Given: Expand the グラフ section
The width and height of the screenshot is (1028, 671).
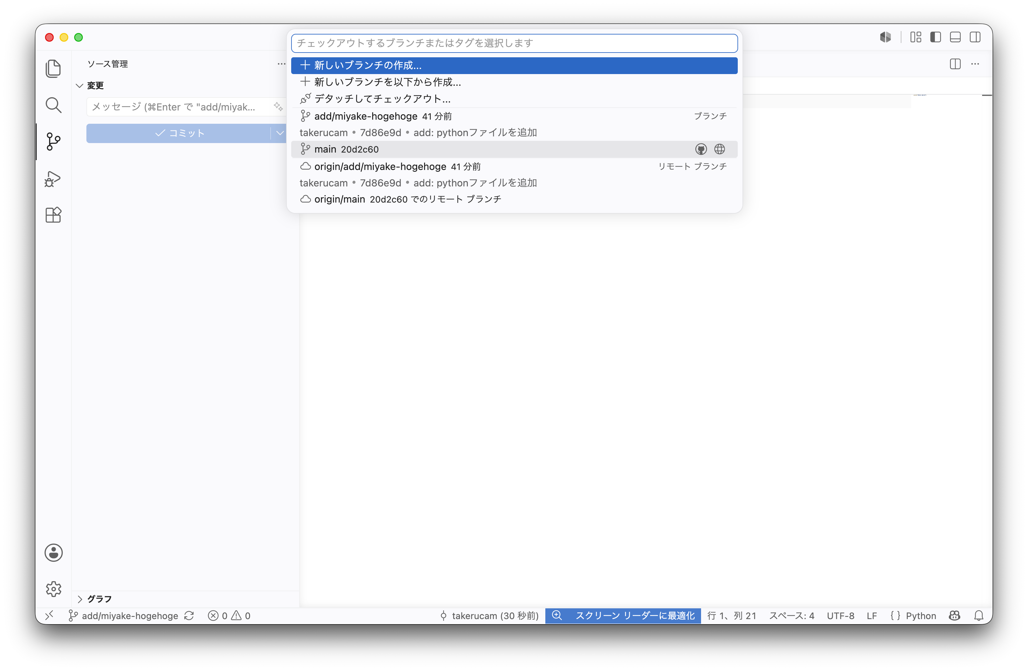Looking at the screenshot, I should [x=80, y=599].
